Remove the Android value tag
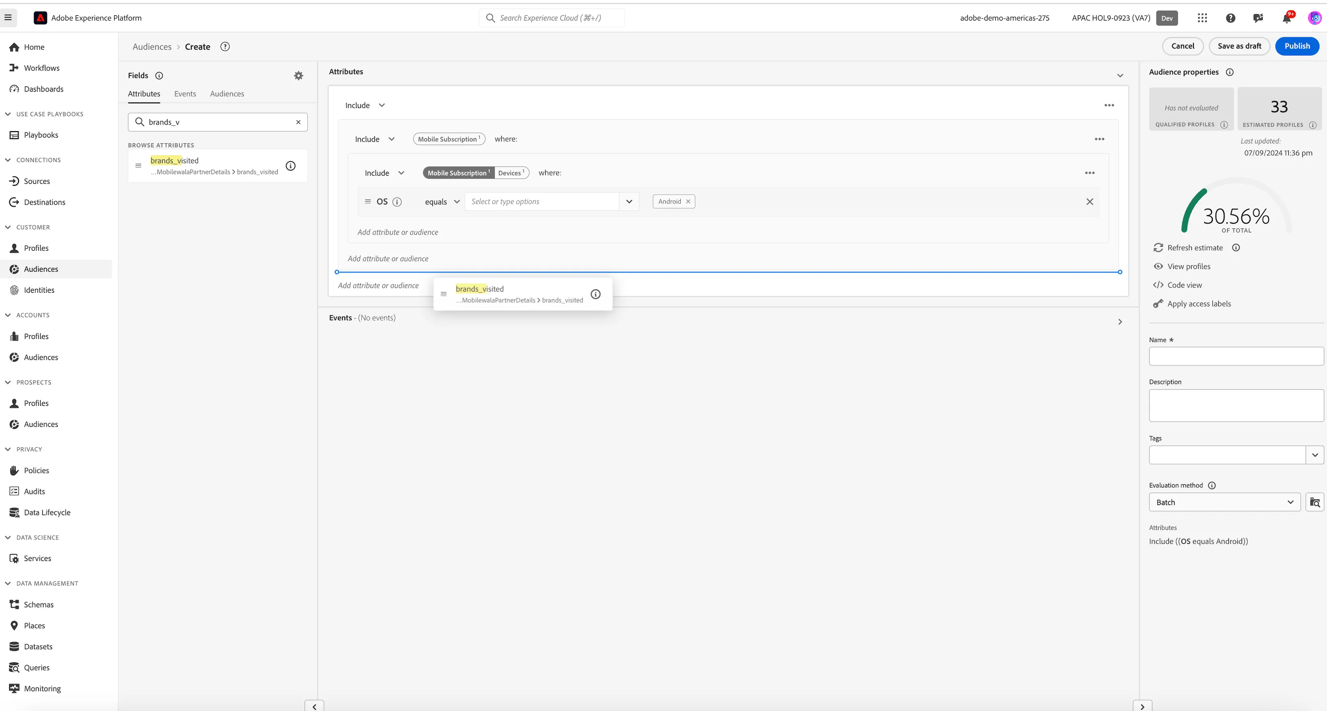 point(688,201)
